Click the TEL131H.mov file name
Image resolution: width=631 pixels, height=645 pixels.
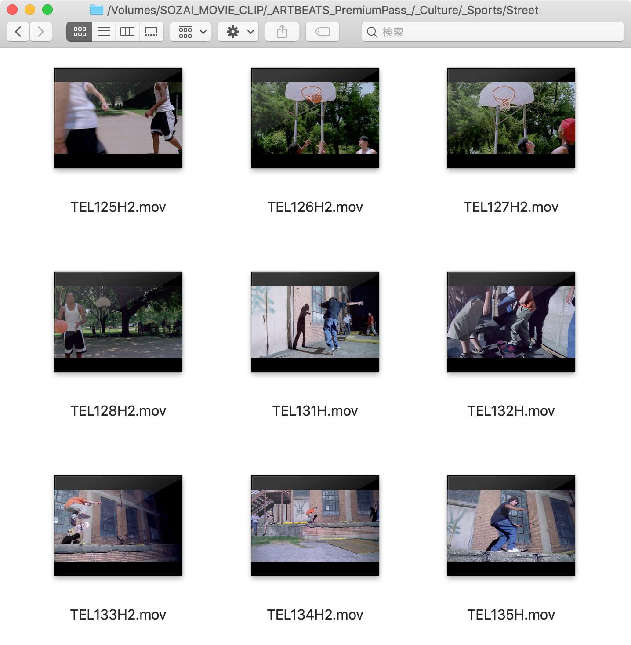click(315, 411)
